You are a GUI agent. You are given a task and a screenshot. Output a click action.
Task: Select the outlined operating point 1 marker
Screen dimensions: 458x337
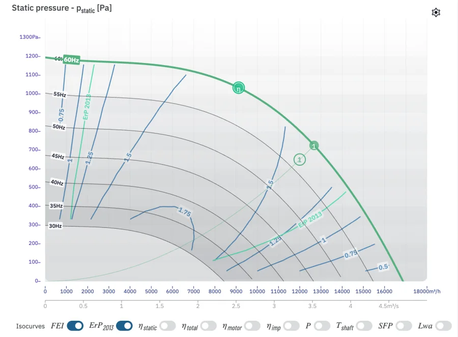tap(299, 160)
